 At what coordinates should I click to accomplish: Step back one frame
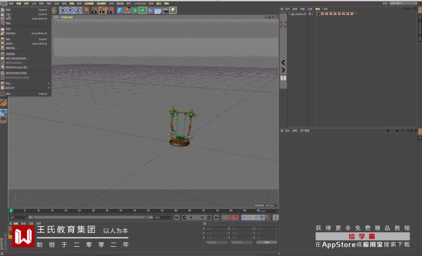point(191,217)
